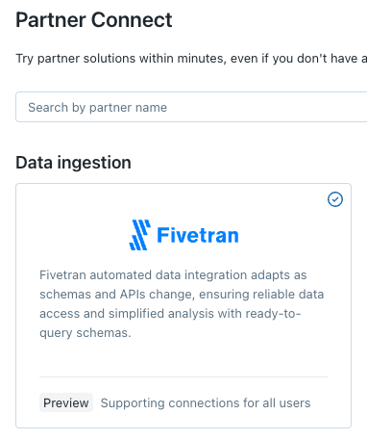Click the blue Fivetran wordmark
Viewport: 367px width, 440px height.
tap(198, 235)
